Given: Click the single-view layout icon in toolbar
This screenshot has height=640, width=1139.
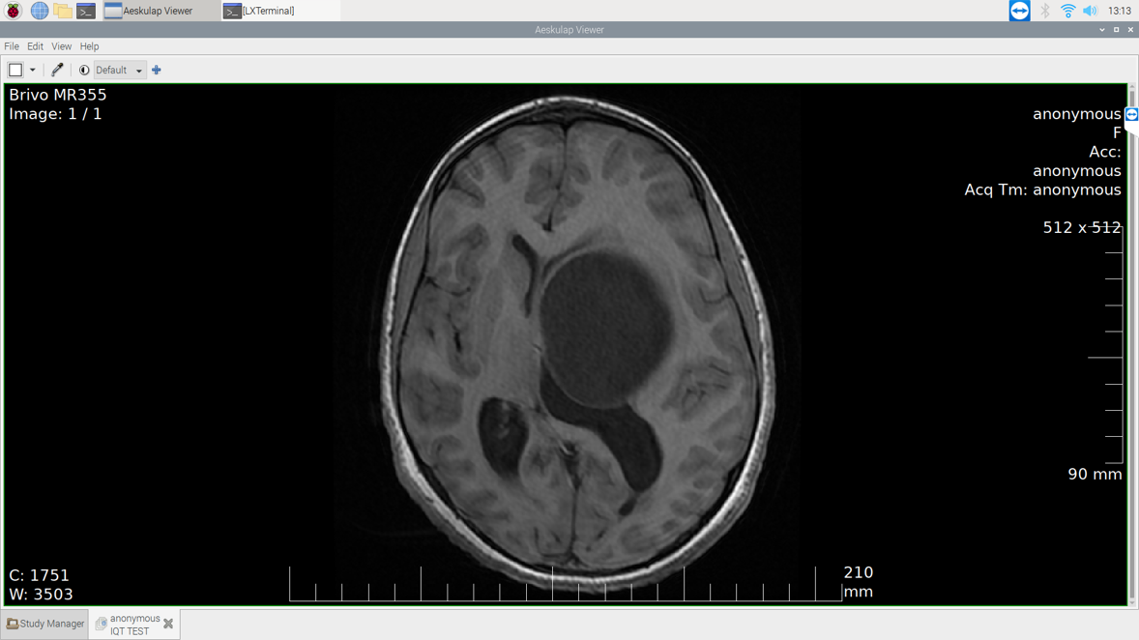Looking at the screenshot, I should [x=15, y=70].
